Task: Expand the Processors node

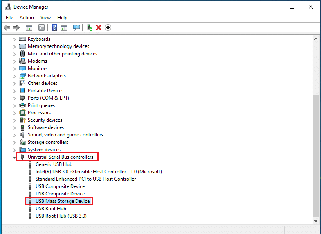Action: 15,113
